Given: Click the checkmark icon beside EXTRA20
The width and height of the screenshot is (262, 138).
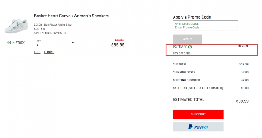Looking at the screenshot, I should [190, 47].
